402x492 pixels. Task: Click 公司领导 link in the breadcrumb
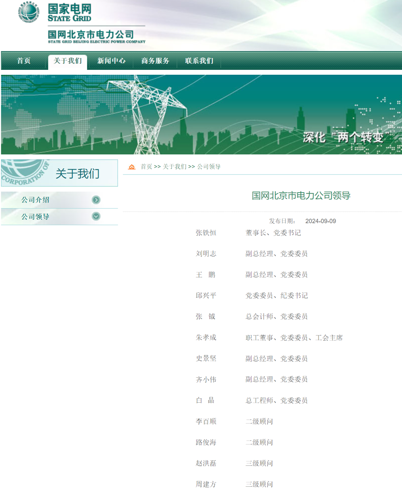[209, 167]
